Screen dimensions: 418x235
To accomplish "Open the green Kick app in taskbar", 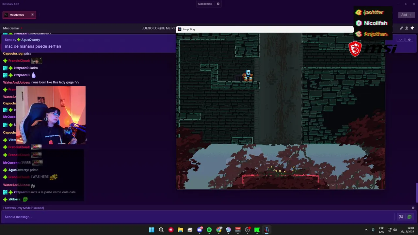I will [257, 230].
